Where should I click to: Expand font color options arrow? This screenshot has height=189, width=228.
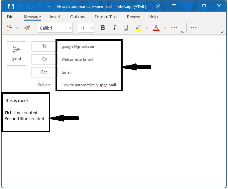coord(165,28)
